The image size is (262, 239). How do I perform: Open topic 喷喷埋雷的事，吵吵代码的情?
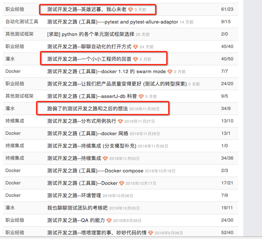point(97,232)
